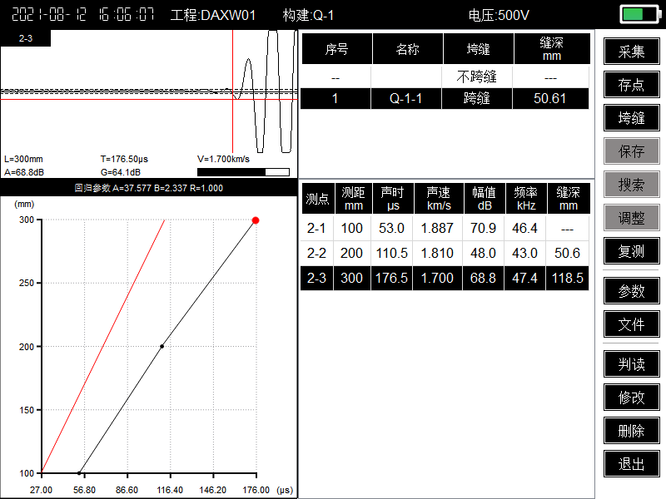Click the A=68.8dB readout

(24, 172)
